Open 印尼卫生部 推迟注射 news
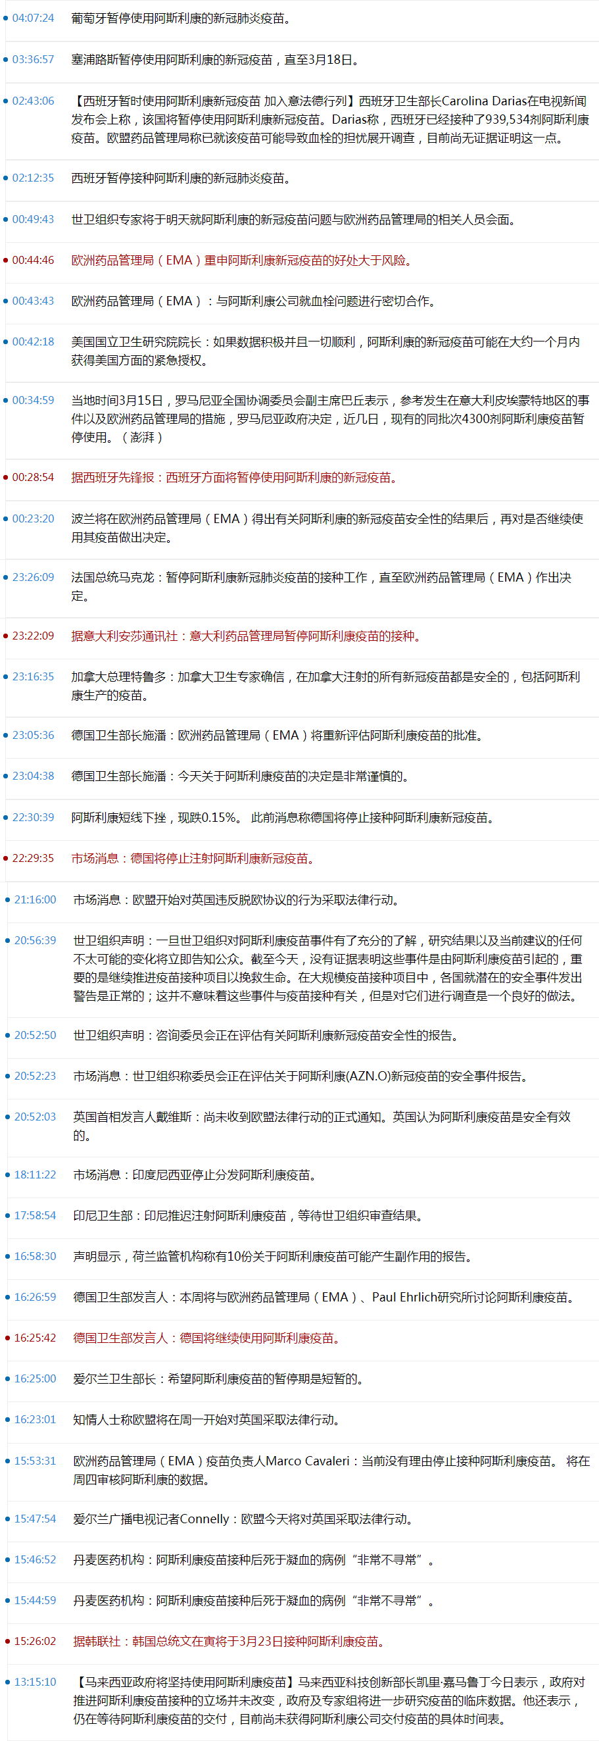 [x=248, y=1216]
